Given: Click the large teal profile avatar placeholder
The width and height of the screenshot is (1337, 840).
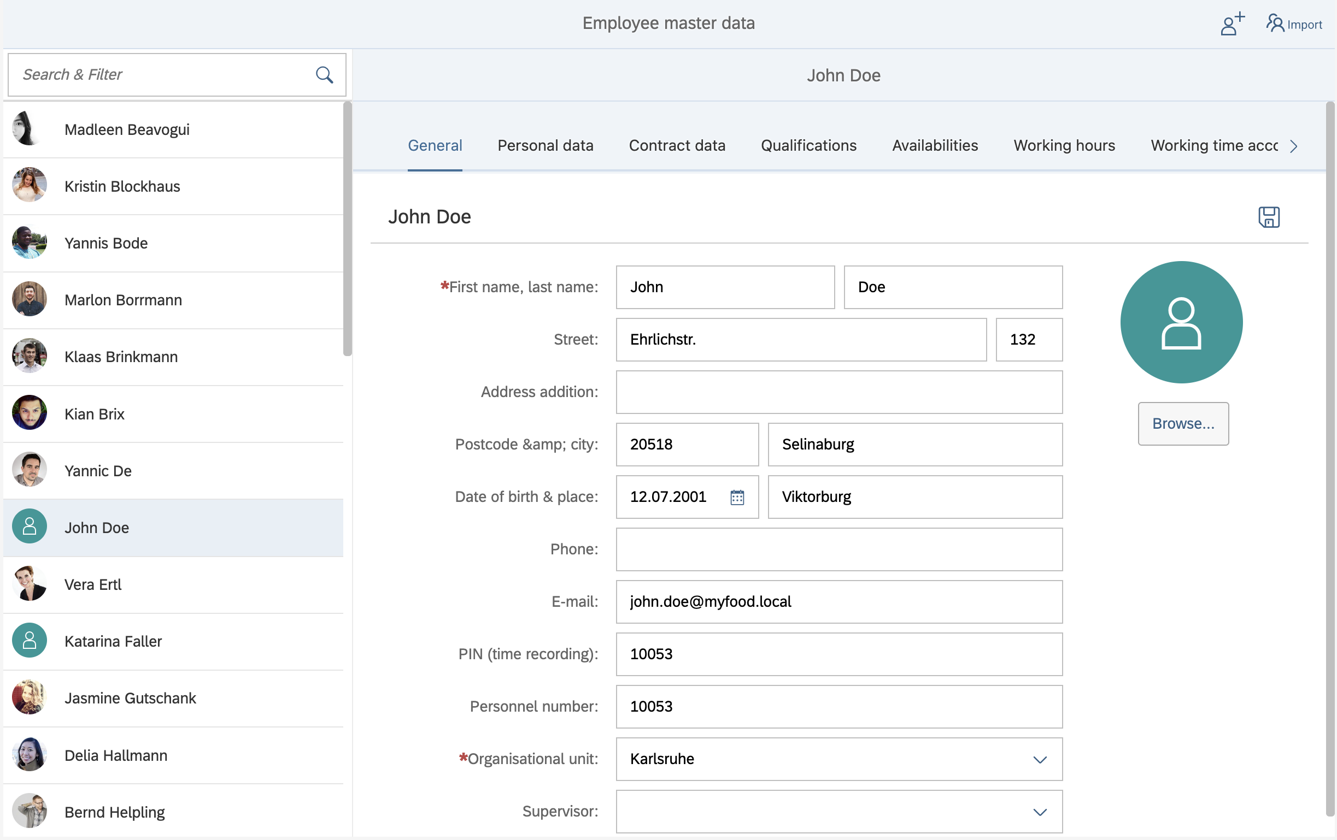Looking at the screenshot, I should [1181, 322].
